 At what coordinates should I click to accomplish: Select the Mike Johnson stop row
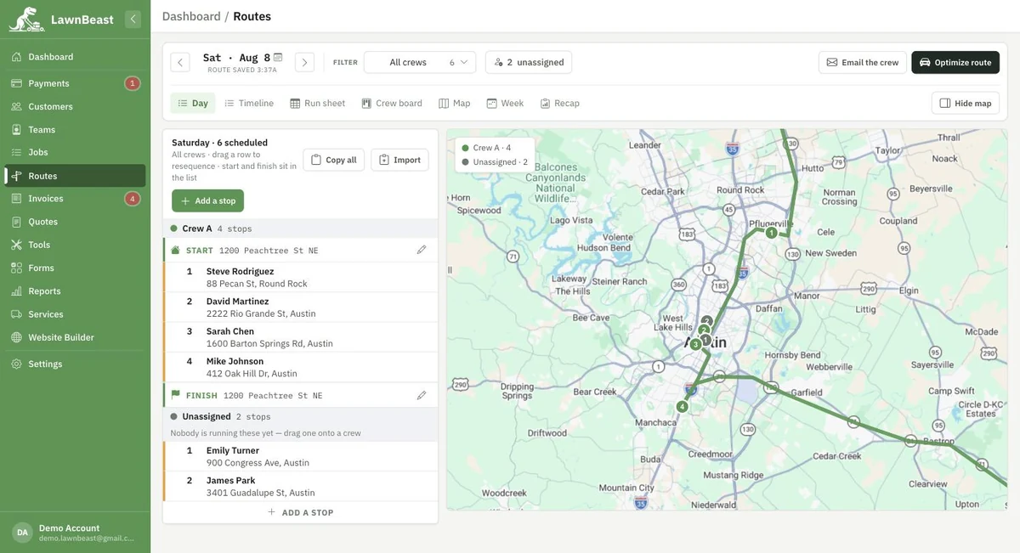(x=300, y=367)
